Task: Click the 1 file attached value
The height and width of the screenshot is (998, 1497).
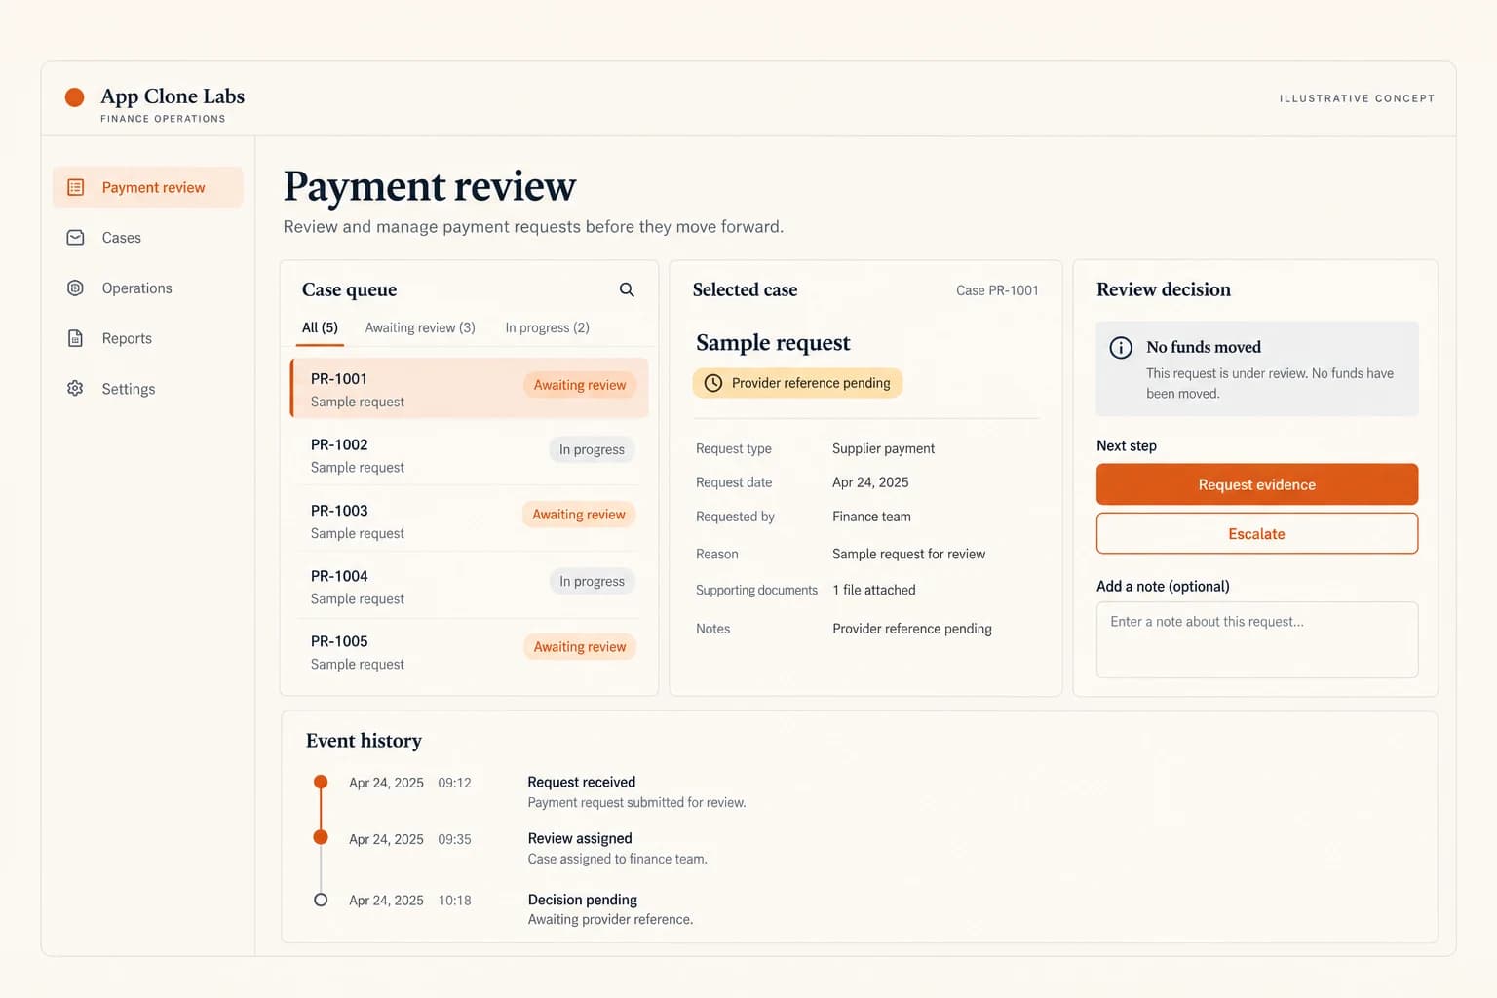Action: point(874,590)
